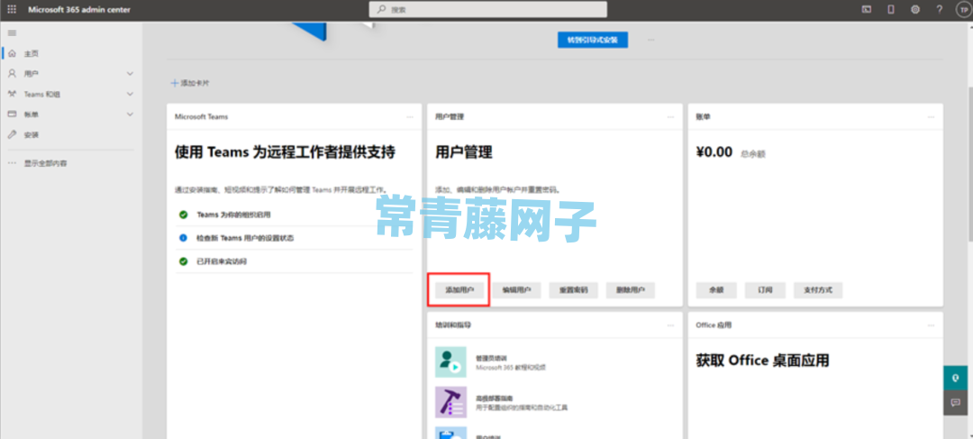Open the Cloud Shell icon in header

click(867, 9)
